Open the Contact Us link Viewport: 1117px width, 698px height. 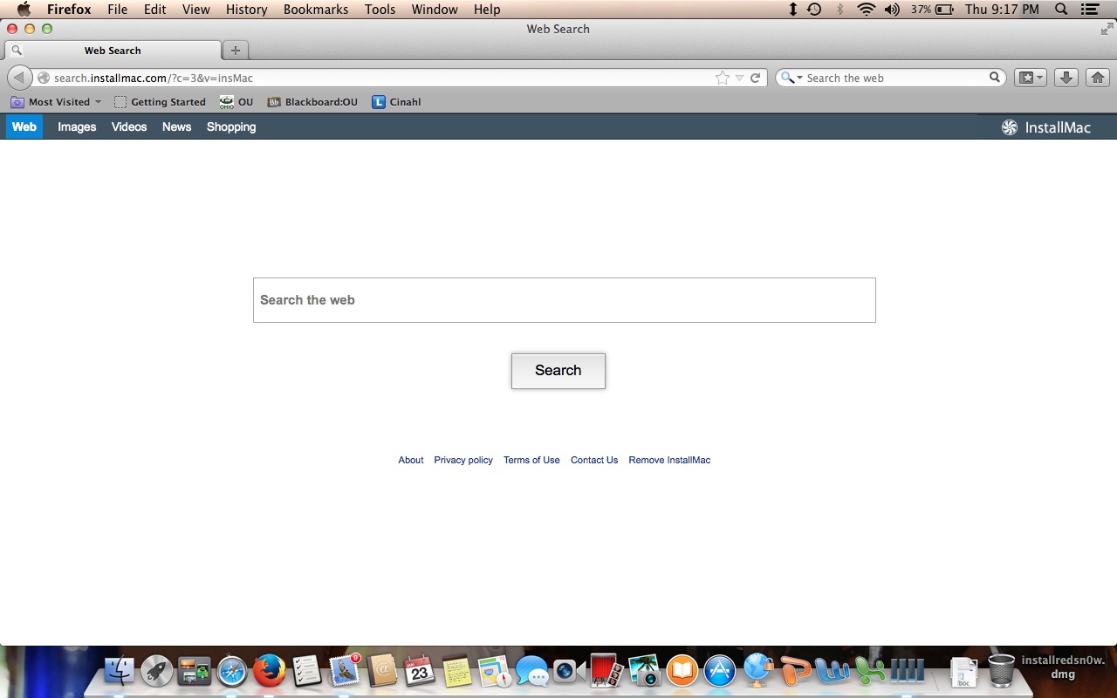click(x=594, y=460)
